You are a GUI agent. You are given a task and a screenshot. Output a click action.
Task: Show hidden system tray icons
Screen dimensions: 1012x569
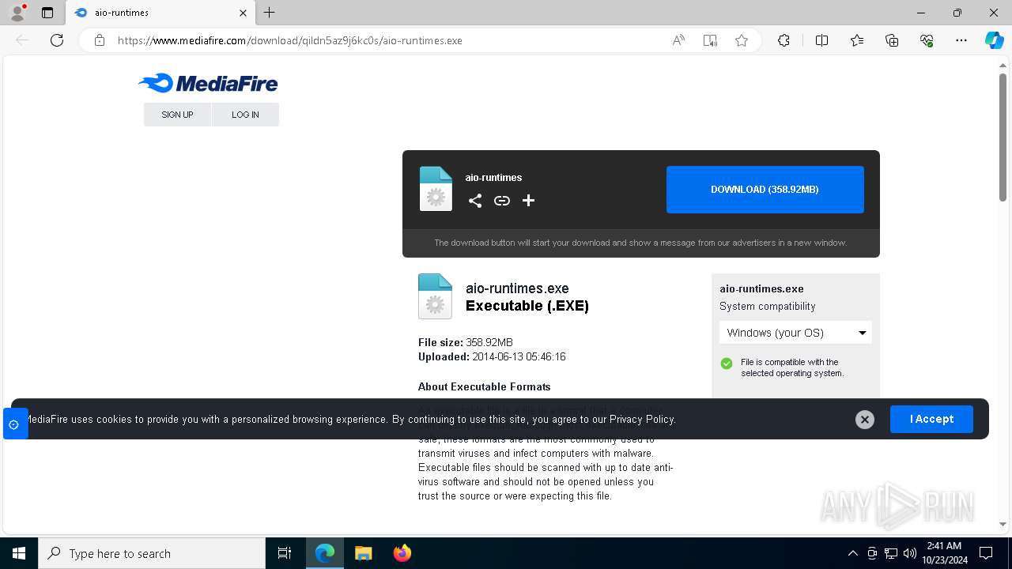point(852,553)
